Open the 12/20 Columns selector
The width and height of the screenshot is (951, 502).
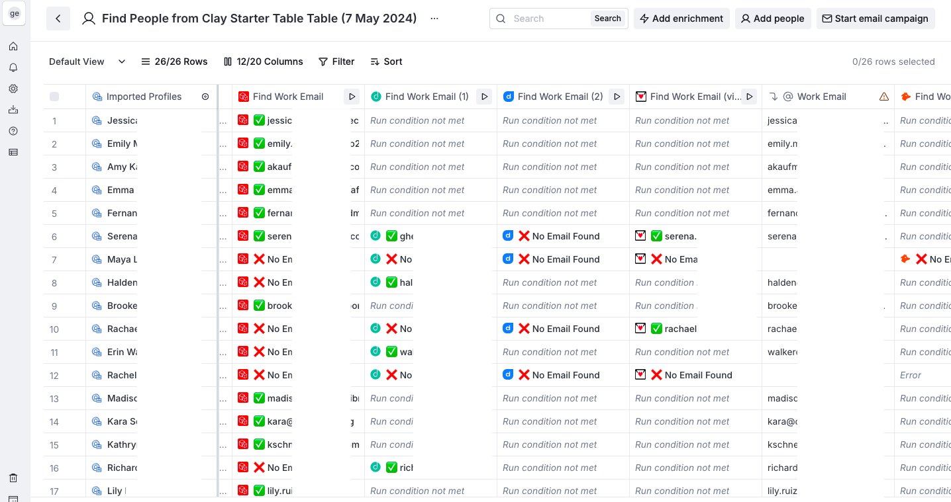tap(263, 62)
